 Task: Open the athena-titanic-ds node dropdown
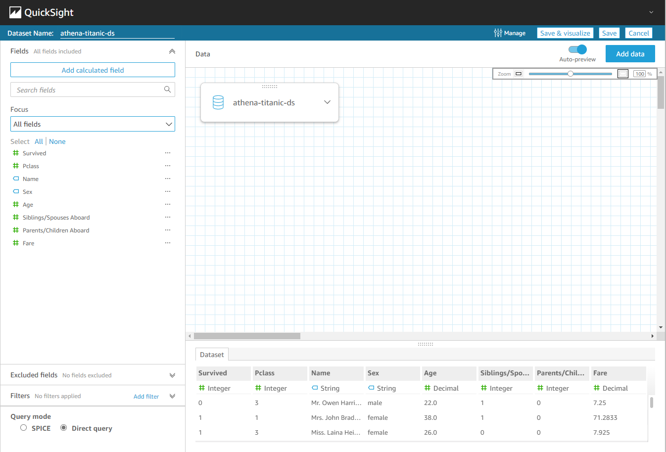[x=327, y=102]
